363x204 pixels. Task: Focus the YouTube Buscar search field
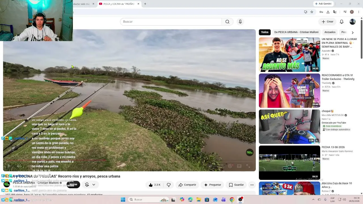tap(171, 22)
